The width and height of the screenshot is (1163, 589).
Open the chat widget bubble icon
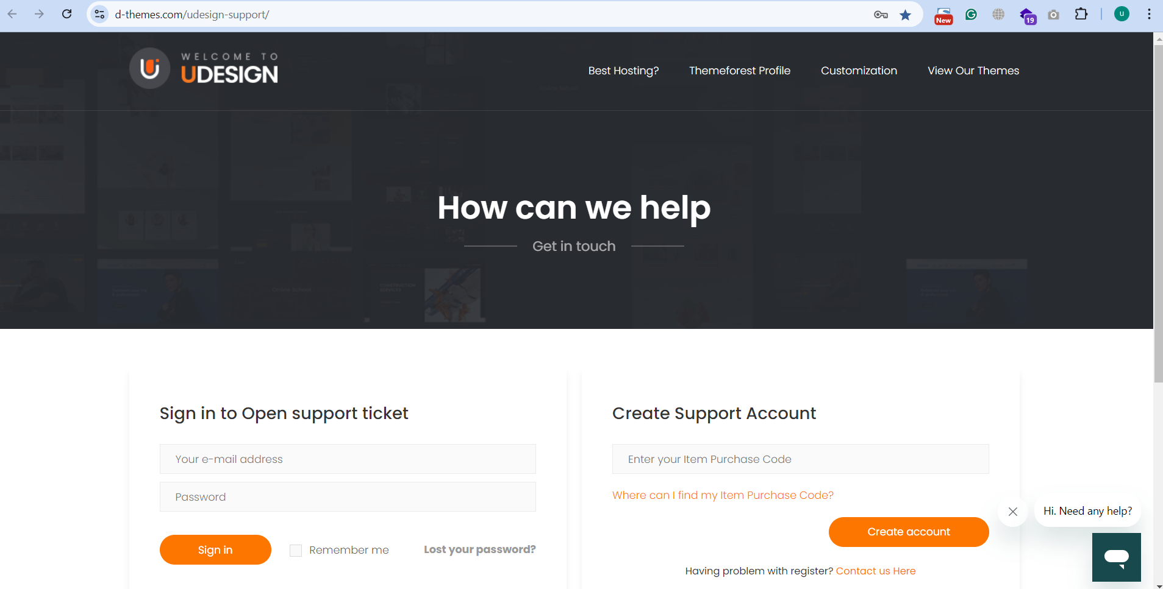pyautogui.click(x=1117, y=557)
